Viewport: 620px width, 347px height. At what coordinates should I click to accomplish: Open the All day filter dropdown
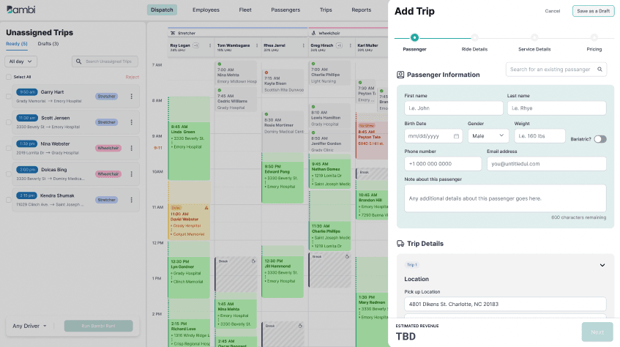pos(21,61)
